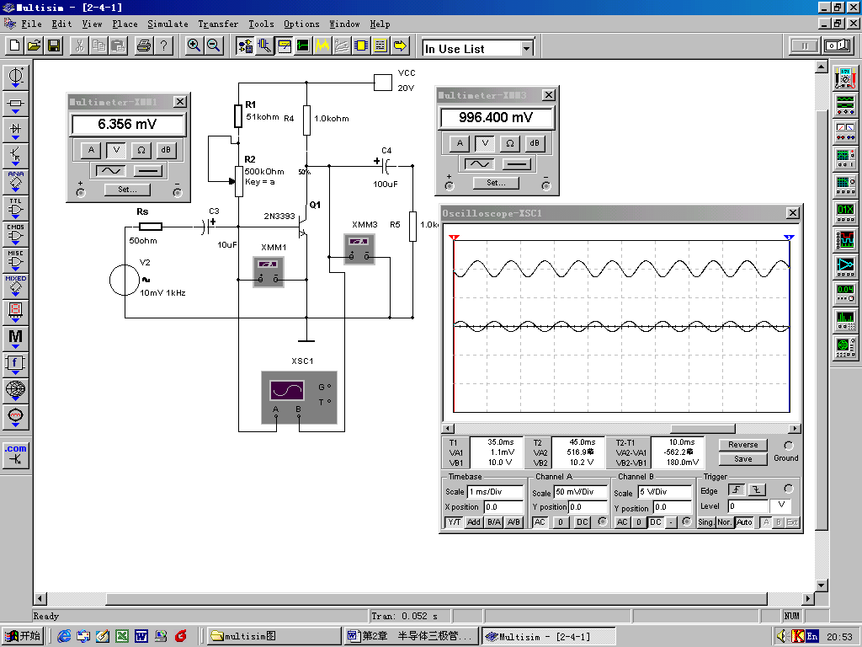Select dB mode on Multimeter-XMM3
862x647 pixels.
tap(535, 143)
